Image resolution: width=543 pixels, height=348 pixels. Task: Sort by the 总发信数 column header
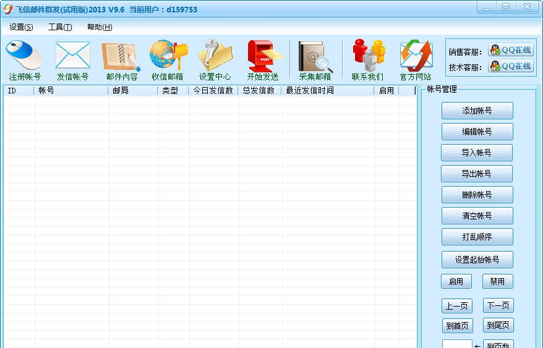260,91
